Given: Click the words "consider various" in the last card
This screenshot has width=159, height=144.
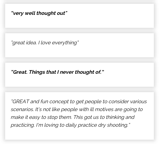Looking at the screenshot, I should point(128,102).
